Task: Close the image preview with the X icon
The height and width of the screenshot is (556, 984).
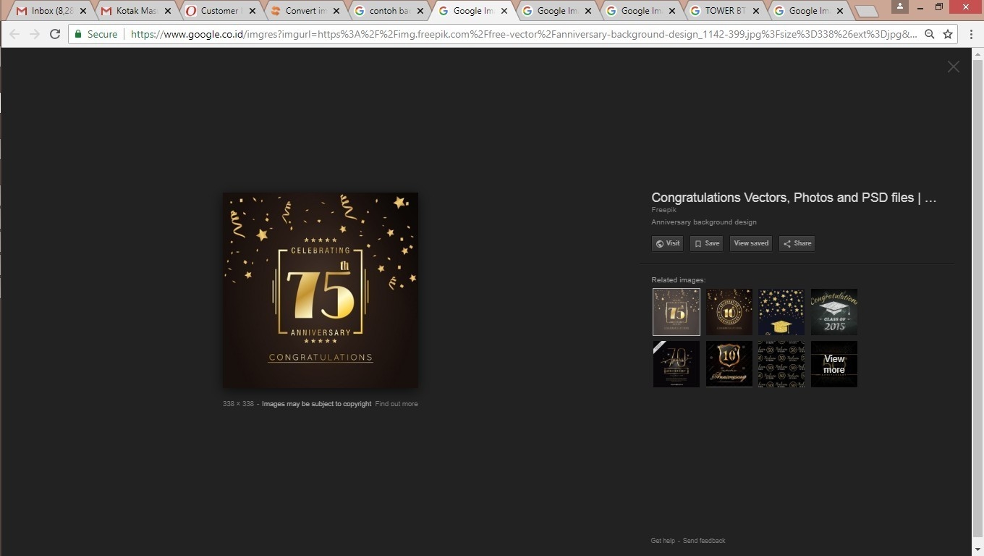Action: click(x=954, y=67)
